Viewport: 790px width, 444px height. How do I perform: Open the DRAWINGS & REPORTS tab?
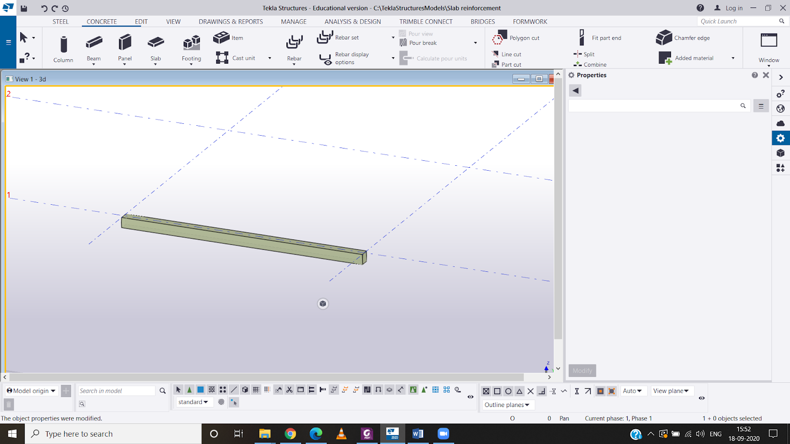[231, 22]
